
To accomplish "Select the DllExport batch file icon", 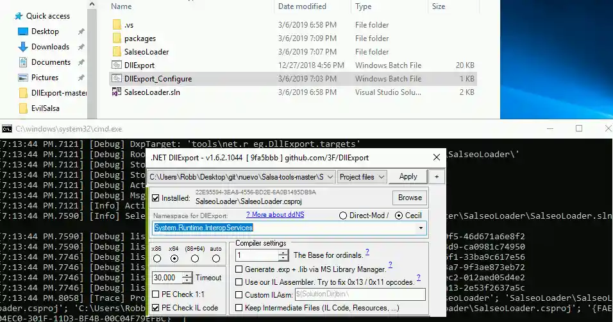I will point(116,65).
